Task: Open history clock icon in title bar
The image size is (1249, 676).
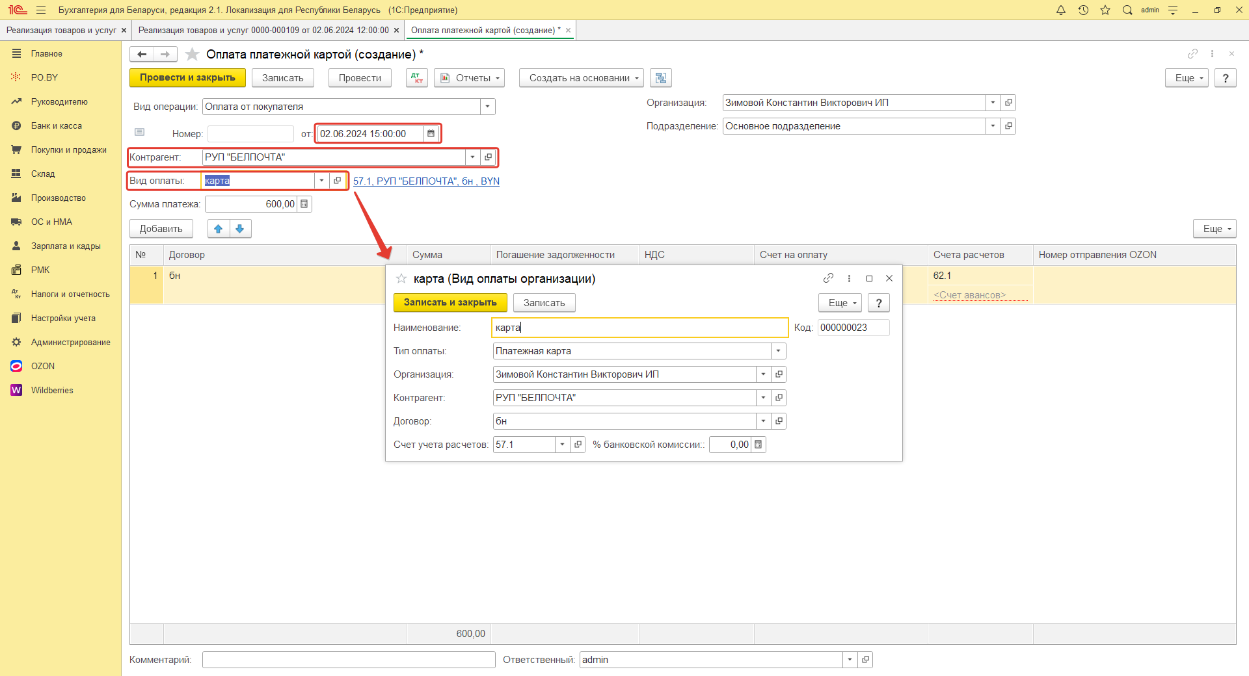Action: 1083,10
